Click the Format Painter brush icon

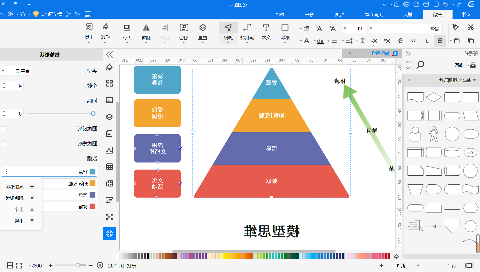point(456,27)
